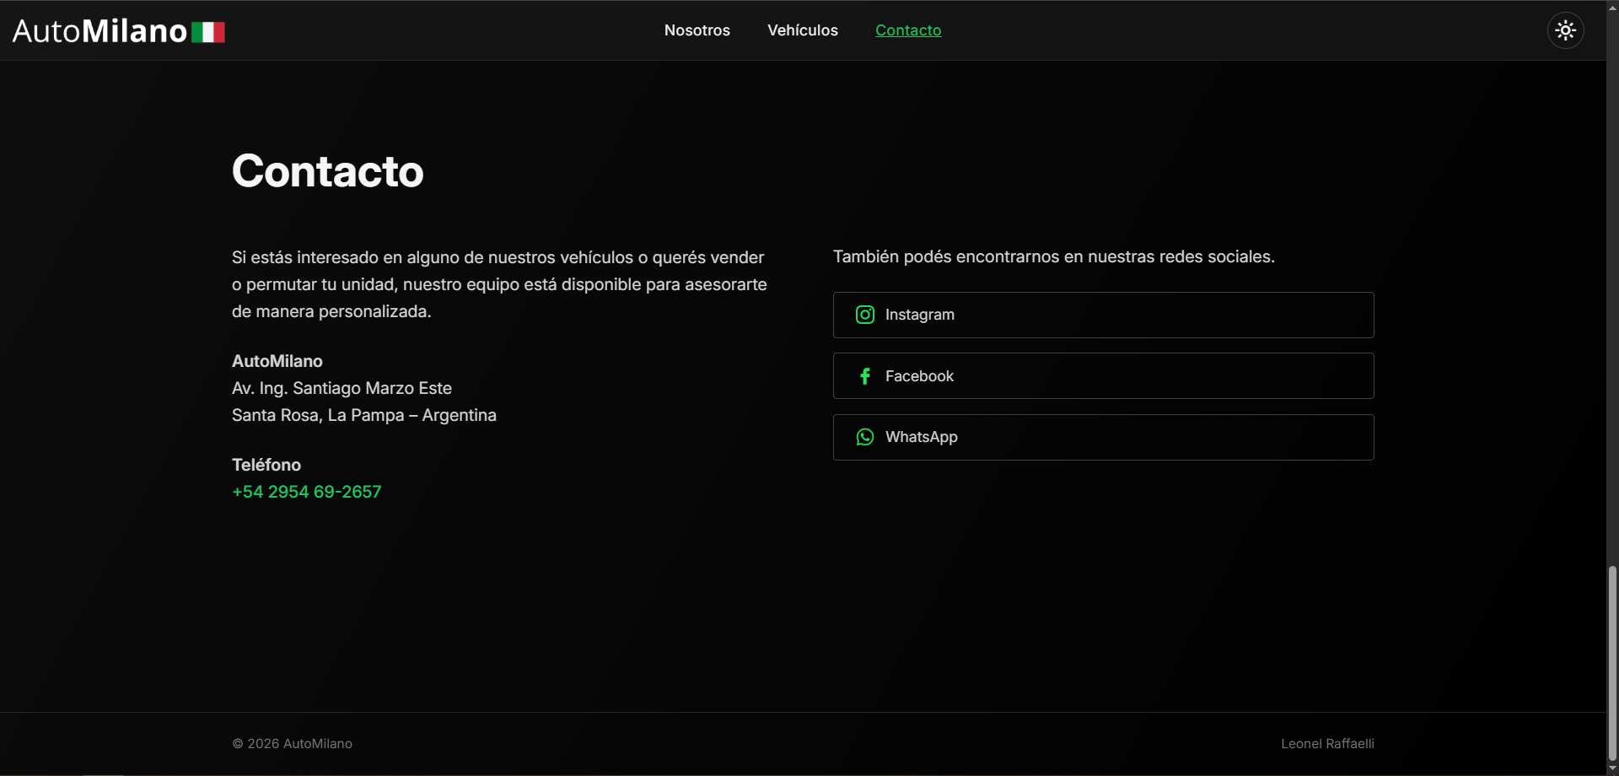
Task: Click the Instagram text label
Action: tap(919, 315)
